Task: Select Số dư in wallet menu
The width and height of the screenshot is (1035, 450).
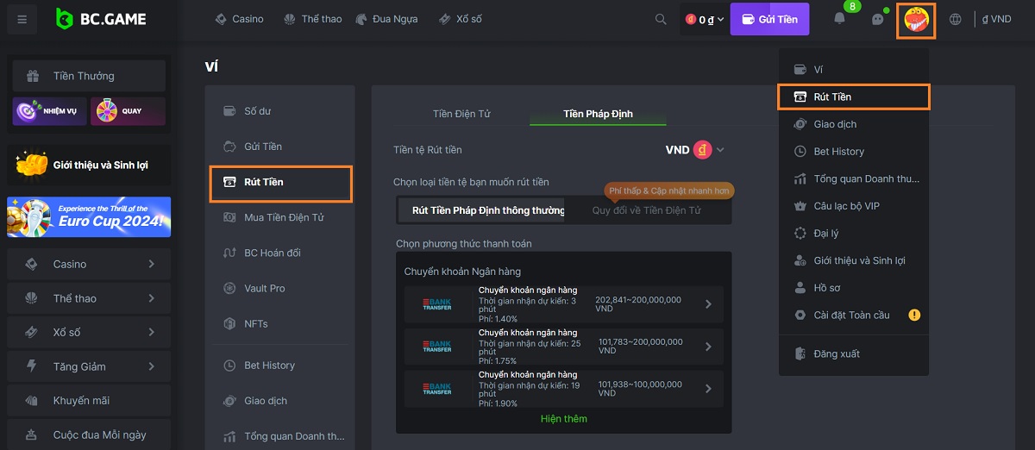Action: pos(280,111)
